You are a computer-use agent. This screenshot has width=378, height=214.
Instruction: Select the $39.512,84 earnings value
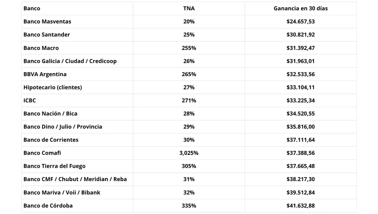(x=301, y=192)
